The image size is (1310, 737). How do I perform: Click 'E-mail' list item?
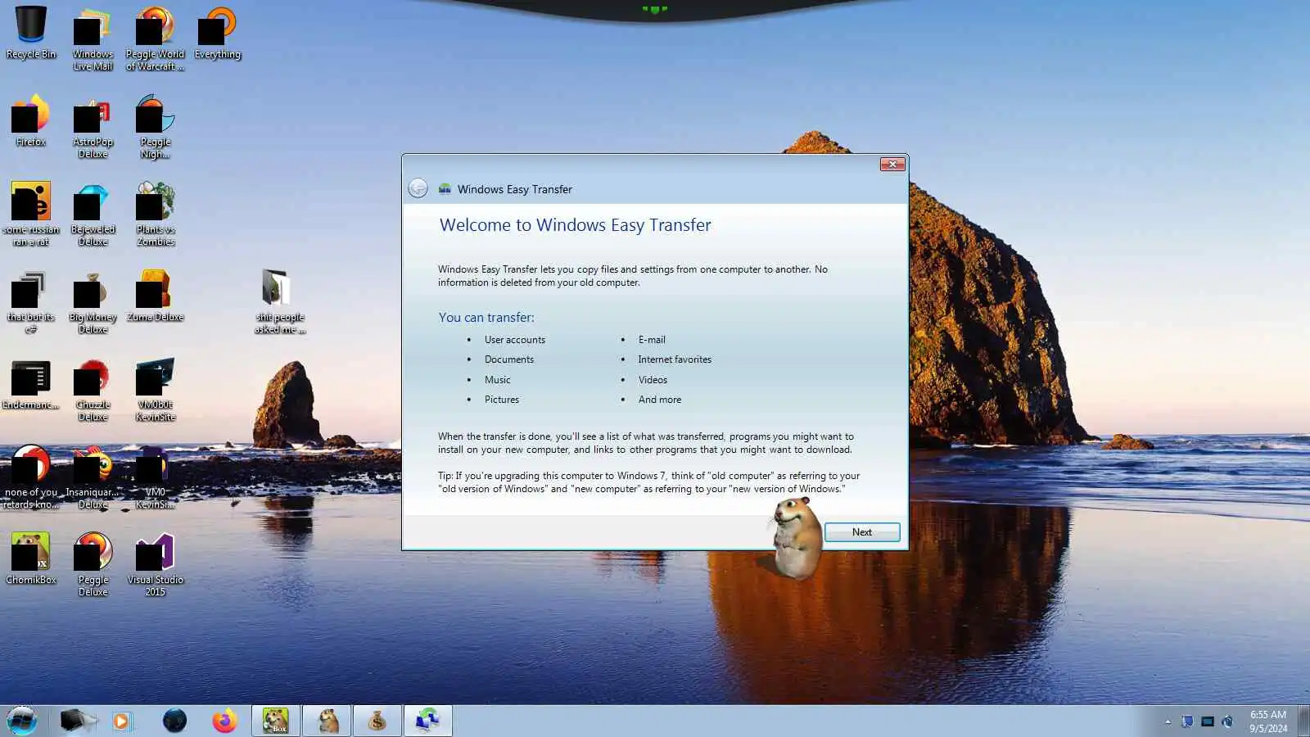pos(653,340)
